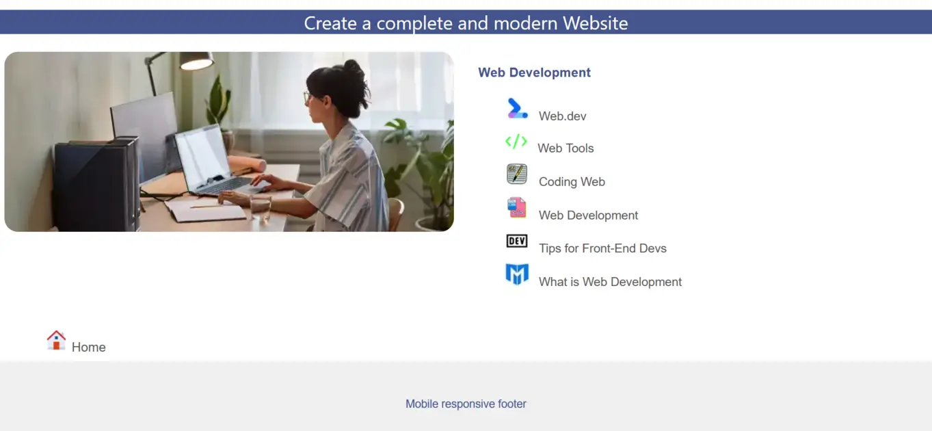Open the Web.dev link

(562, 116)
